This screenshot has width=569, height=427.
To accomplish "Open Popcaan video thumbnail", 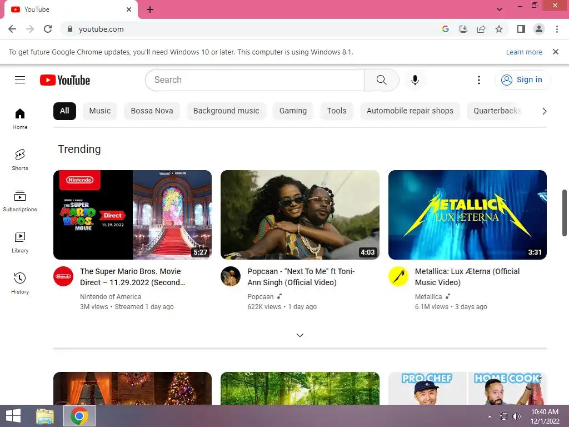I will [300, 215].
